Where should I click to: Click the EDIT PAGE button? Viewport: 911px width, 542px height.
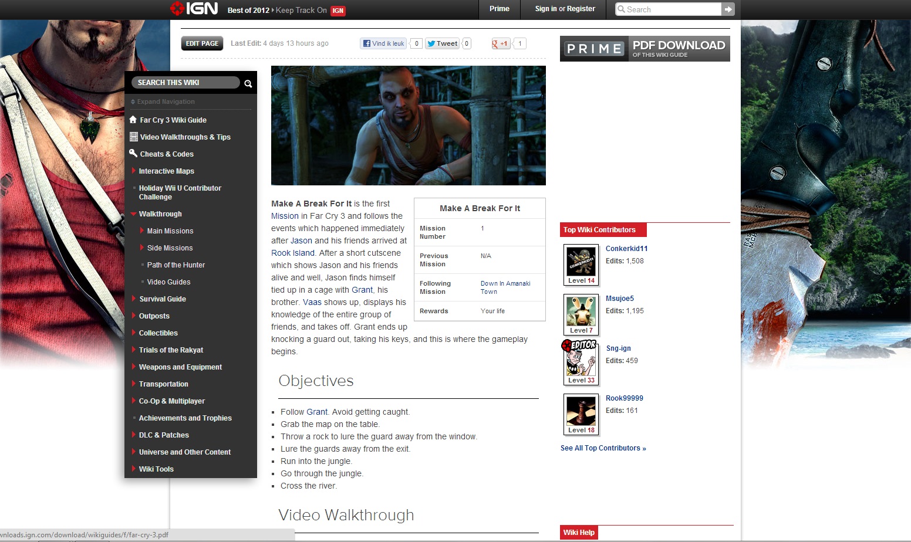pyautogui.click(x=202, y=43)
